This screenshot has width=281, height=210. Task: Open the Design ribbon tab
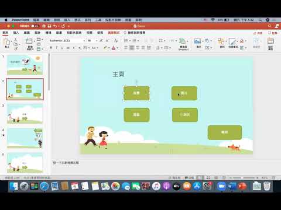37,33
